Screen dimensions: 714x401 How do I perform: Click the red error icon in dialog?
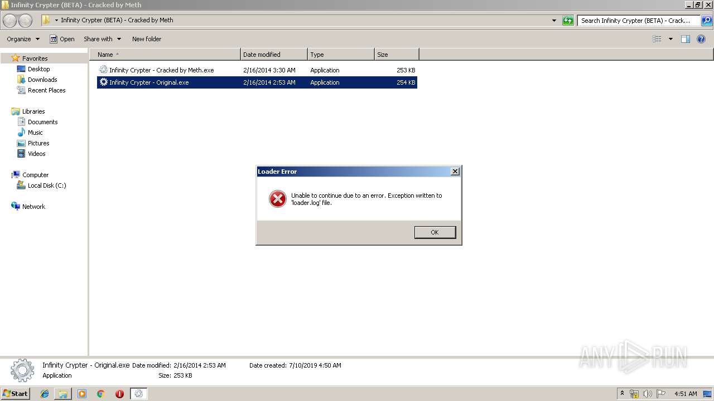pos(277,199)
